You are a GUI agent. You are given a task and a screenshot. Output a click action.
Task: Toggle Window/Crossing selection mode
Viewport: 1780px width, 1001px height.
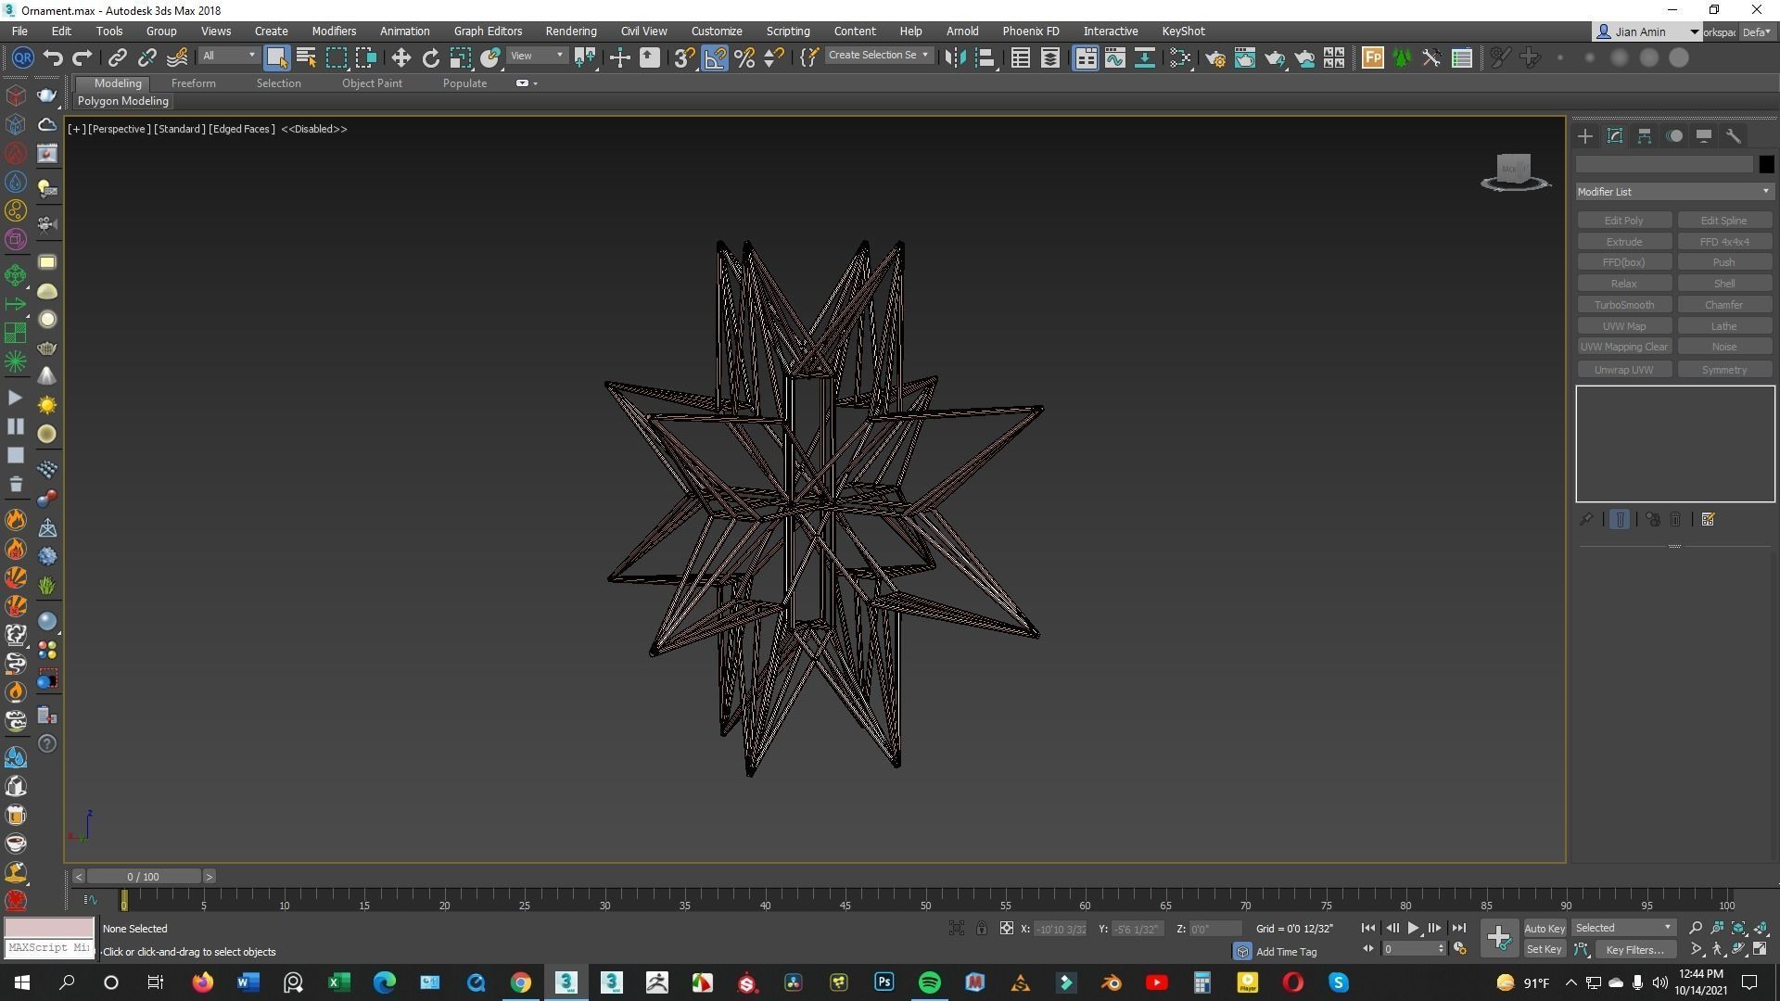(x=366, y=57)
